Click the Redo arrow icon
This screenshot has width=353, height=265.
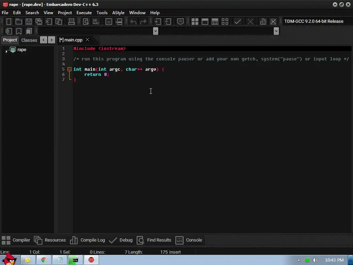[x=143, y=22]
